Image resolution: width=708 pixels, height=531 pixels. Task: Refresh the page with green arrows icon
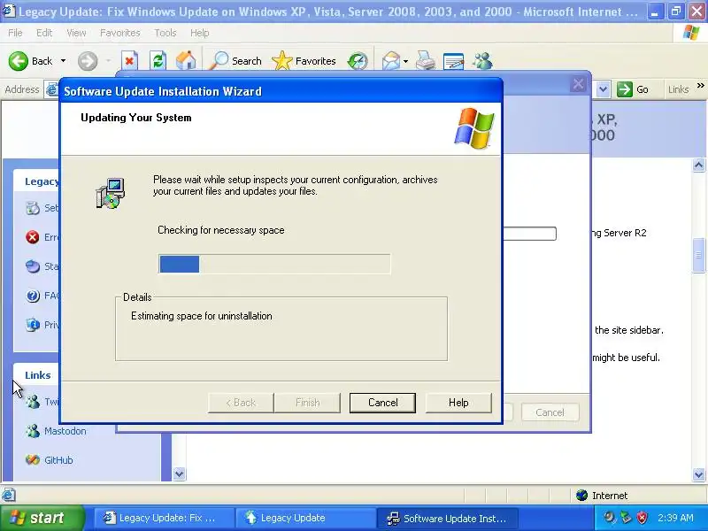coord(158,61)
